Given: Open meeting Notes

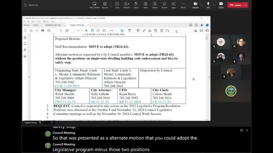Looking at the screenshot, I should [155, 5].
